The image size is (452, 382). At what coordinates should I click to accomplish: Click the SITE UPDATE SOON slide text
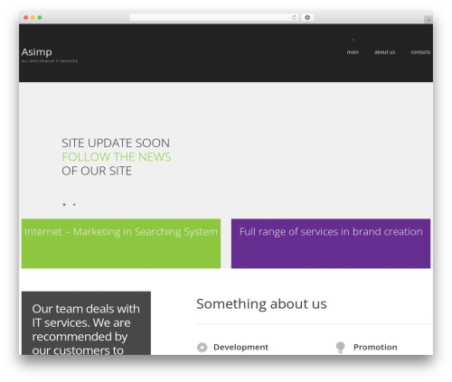pyautogui.click(x=116, y=143)
